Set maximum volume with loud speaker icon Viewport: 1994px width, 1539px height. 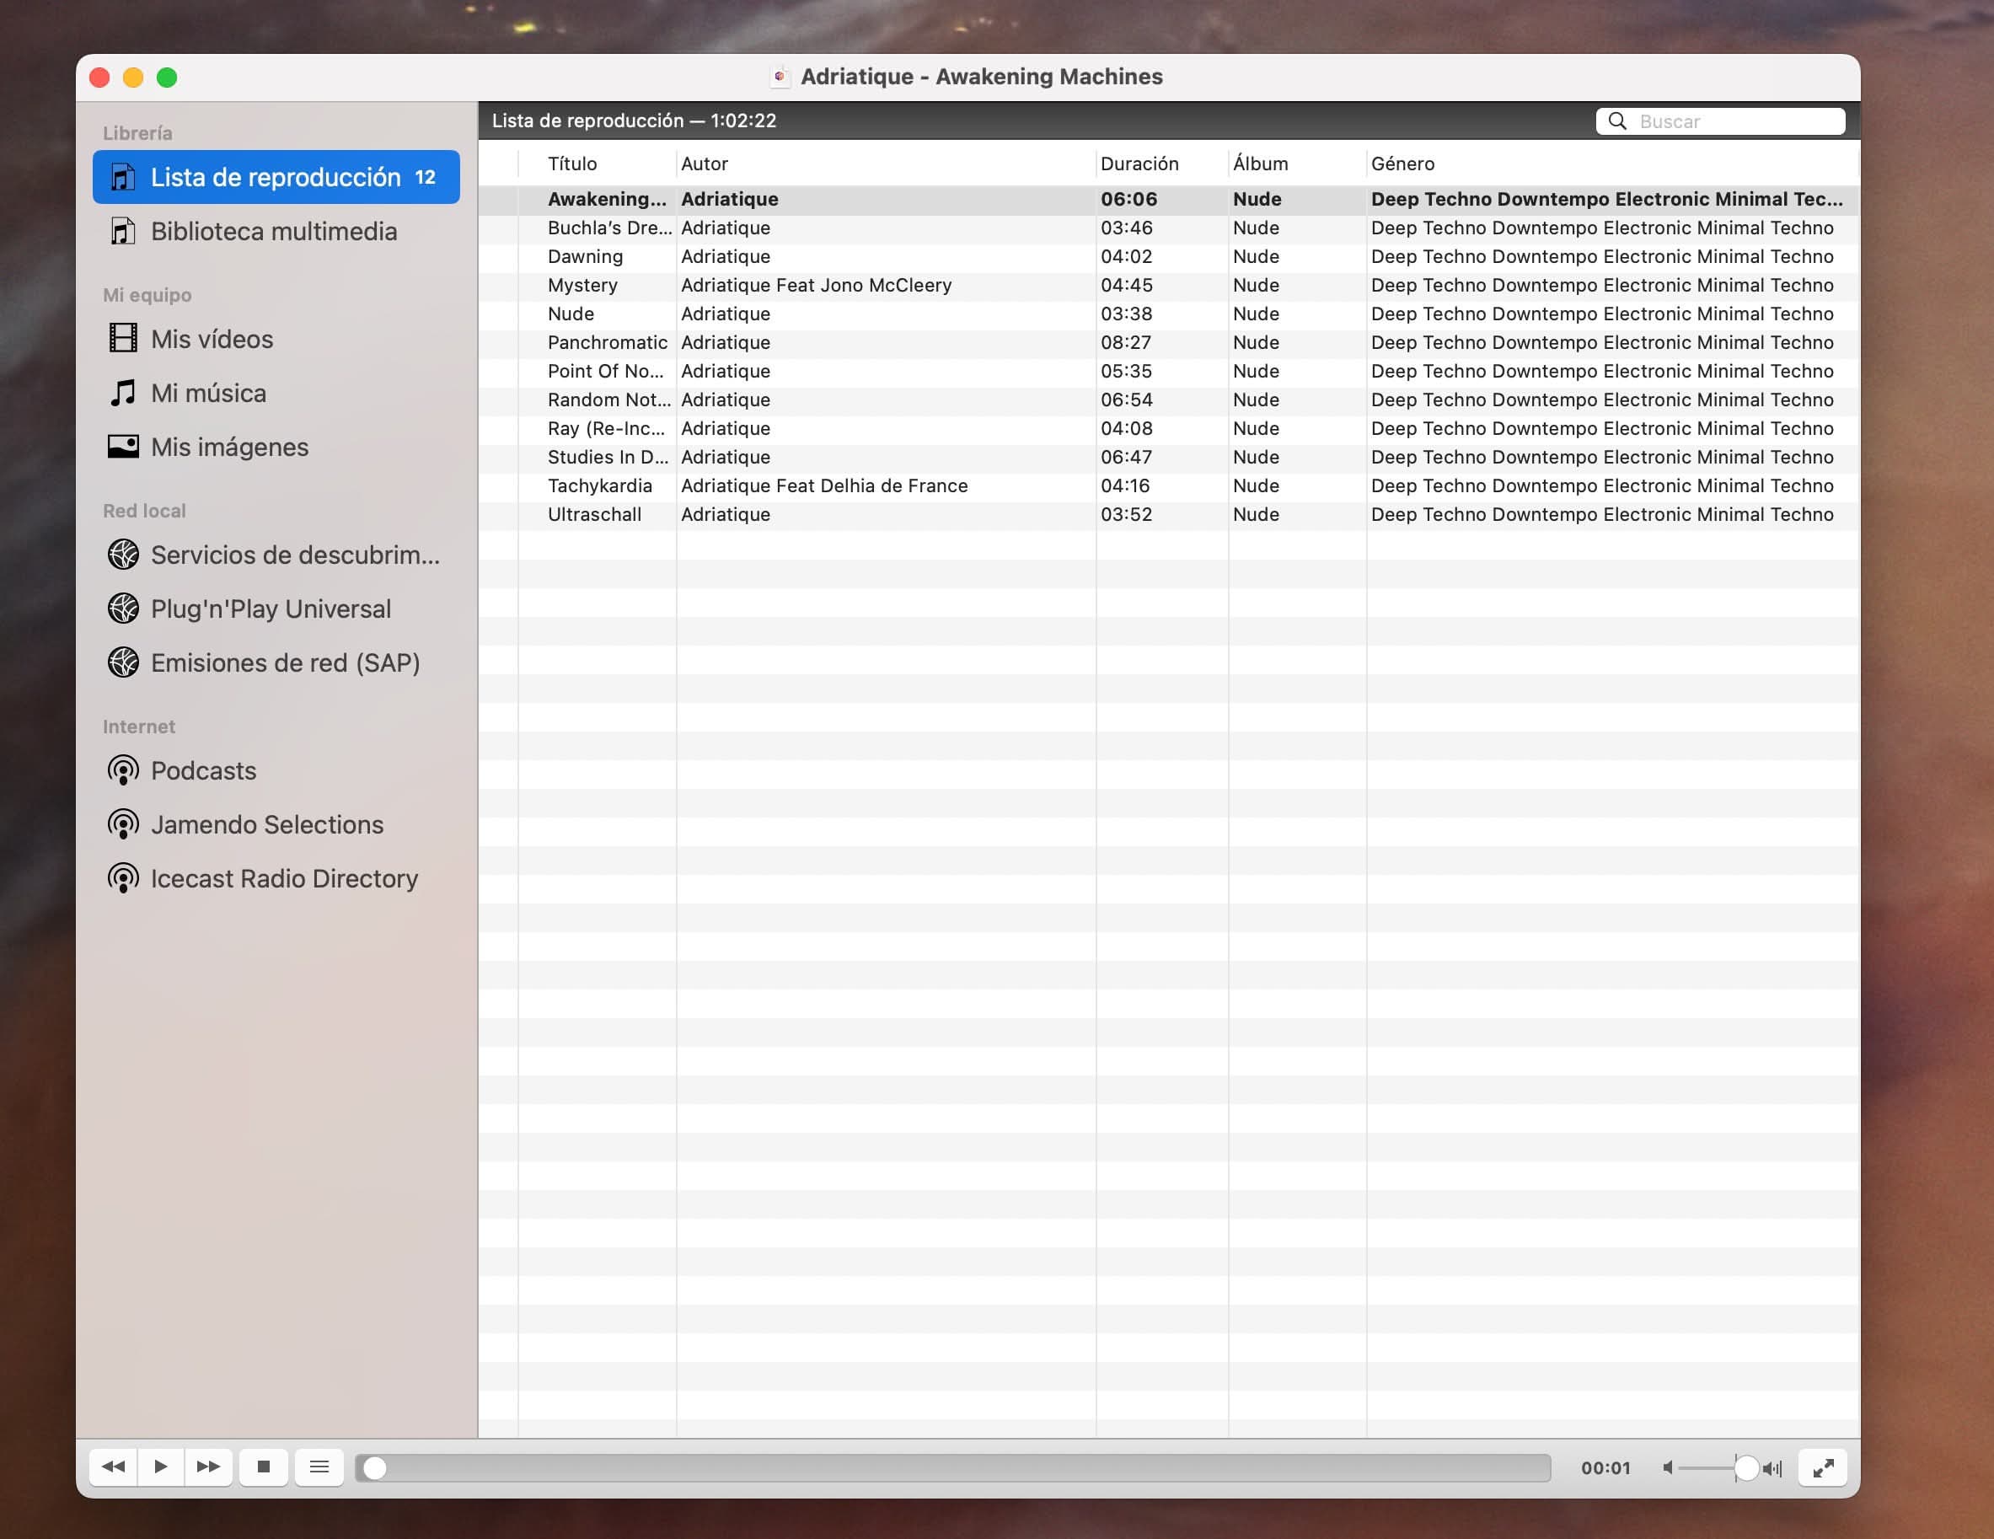pos(1772,1468)
